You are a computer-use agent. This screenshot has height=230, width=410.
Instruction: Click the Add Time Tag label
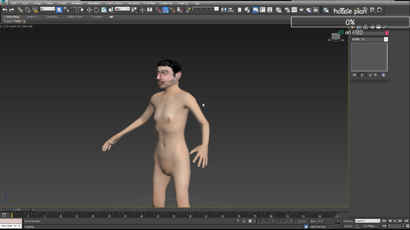(x=318, y=227)
